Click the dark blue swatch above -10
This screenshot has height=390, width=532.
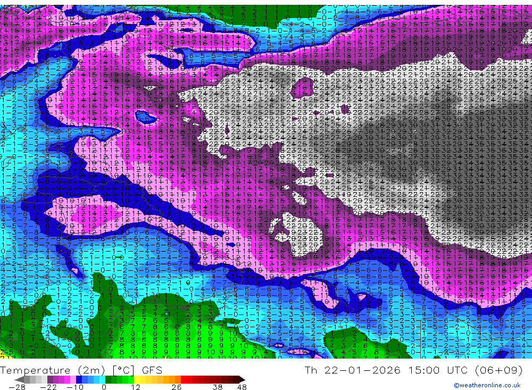79,379
